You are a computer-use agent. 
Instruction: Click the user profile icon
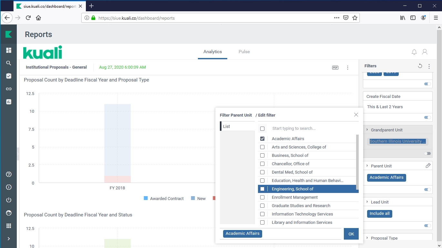point(425,52)
